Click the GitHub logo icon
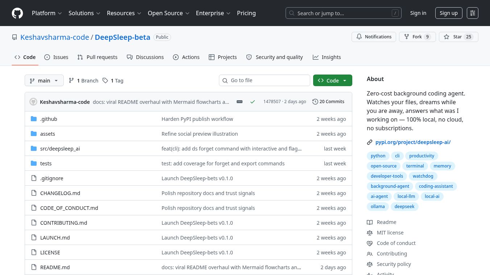This screenshot has height=275, width=490. pos(17,13)
